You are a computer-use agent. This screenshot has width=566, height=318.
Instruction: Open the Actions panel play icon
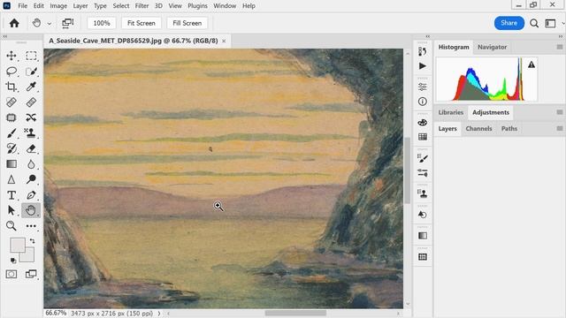tap(423, 66)
